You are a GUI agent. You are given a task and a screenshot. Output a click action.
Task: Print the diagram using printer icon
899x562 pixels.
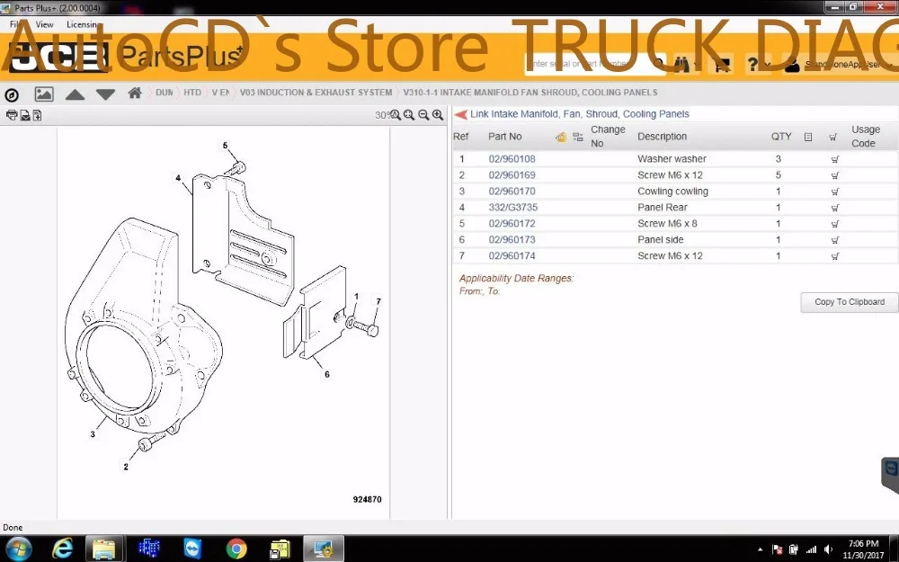point(12,115)
